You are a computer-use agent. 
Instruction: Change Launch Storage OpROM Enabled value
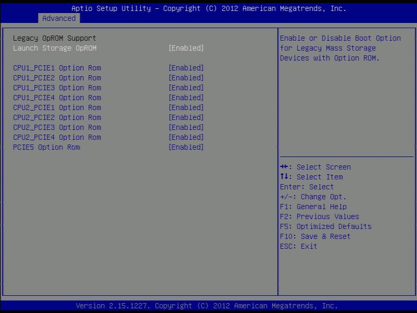pyautogui.click(x=186, y=48)
